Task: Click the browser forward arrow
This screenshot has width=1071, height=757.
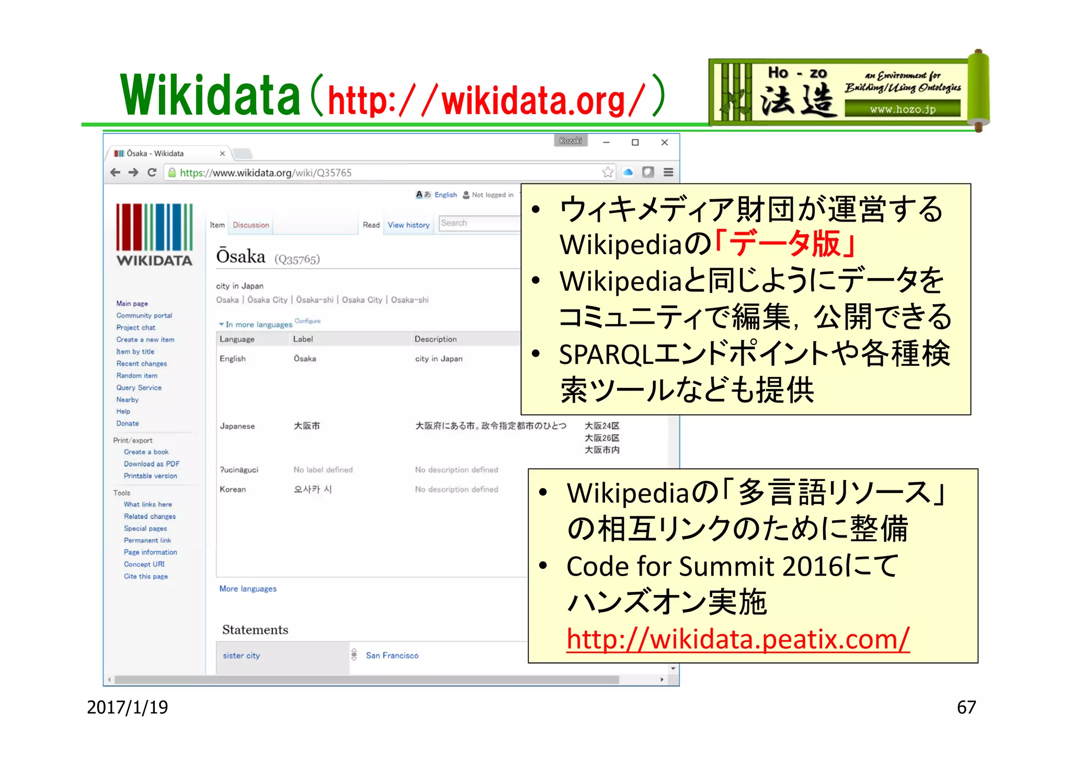Action: point(133,173)
